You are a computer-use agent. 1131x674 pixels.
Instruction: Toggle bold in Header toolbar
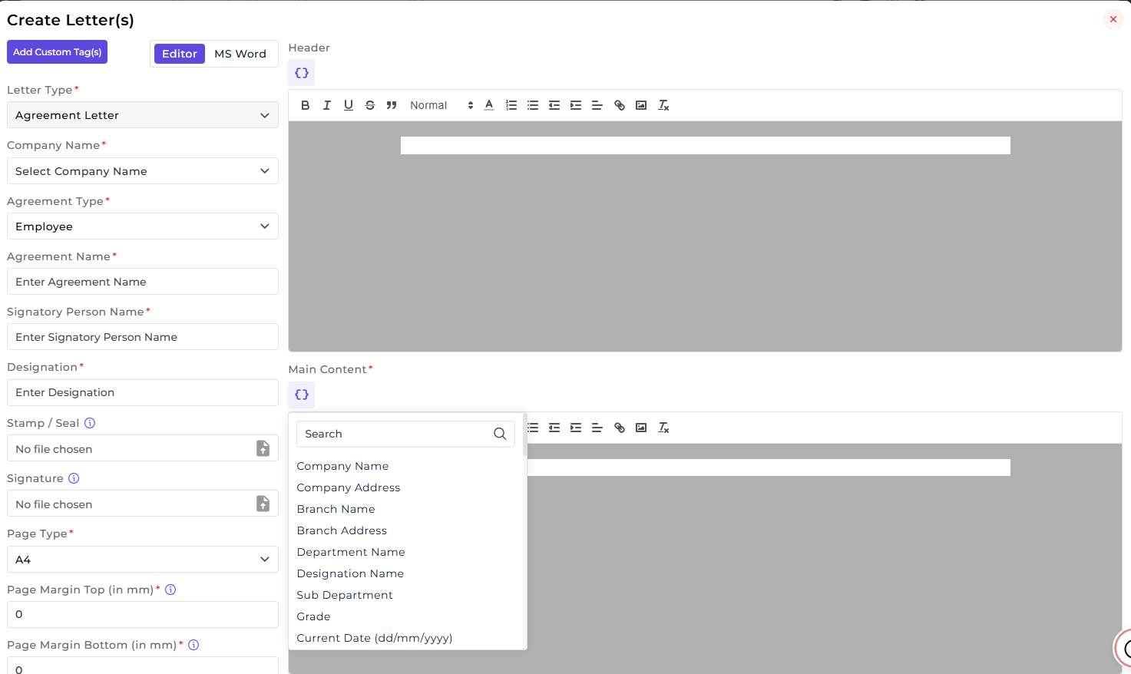306,105
